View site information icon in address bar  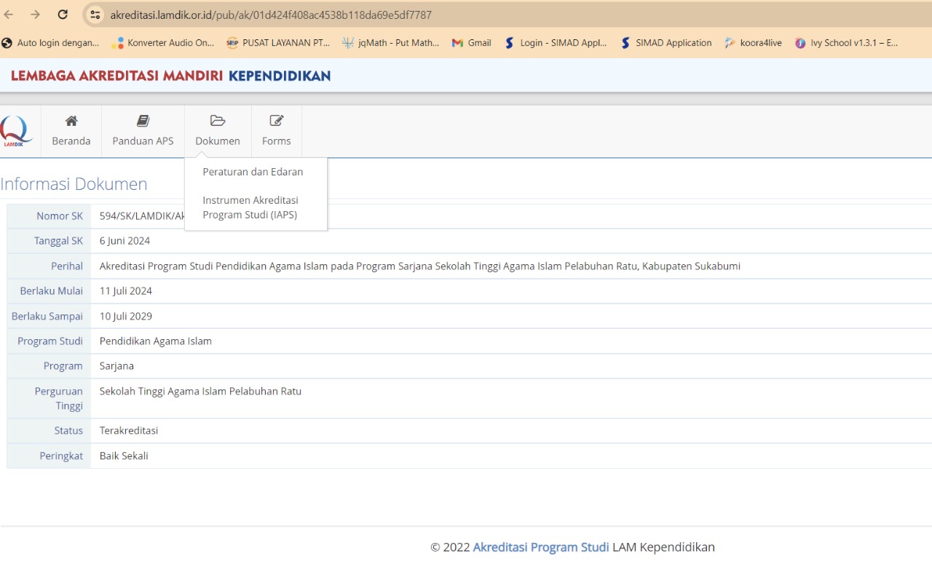coord(95,15)
